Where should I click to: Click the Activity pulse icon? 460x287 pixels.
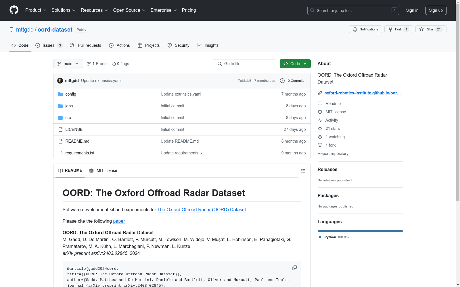[320, 120]
